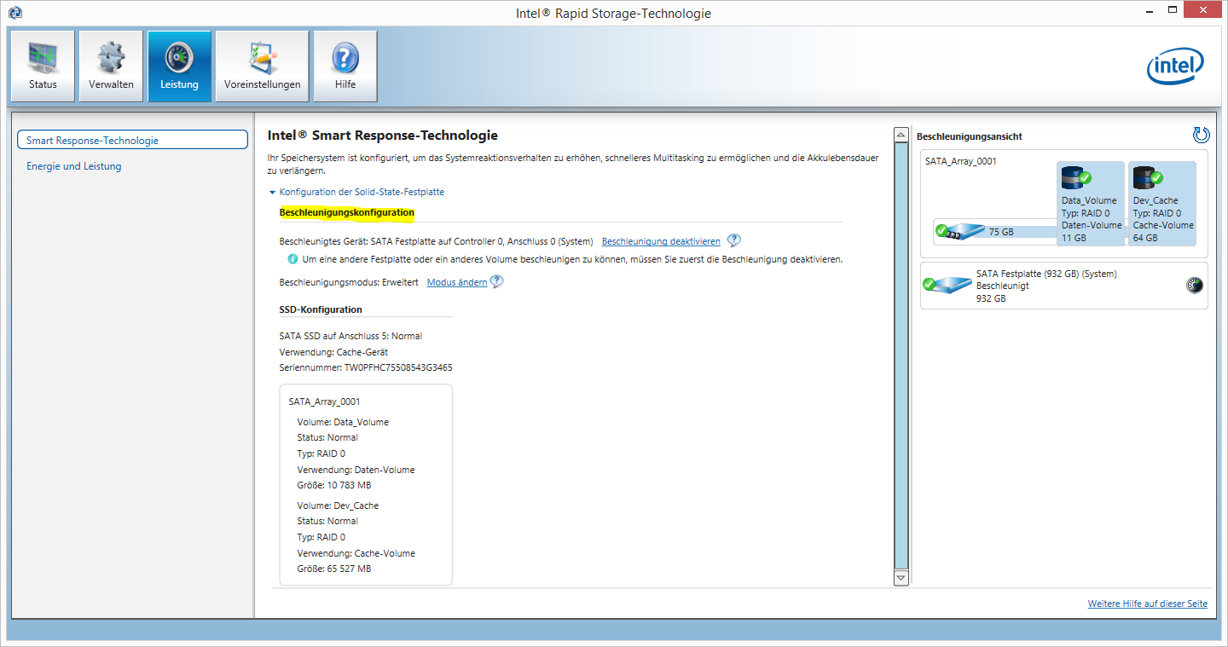Click the Modus ändern link
This screenshot has height=647, width=1228.
click(x=457, y=282)
